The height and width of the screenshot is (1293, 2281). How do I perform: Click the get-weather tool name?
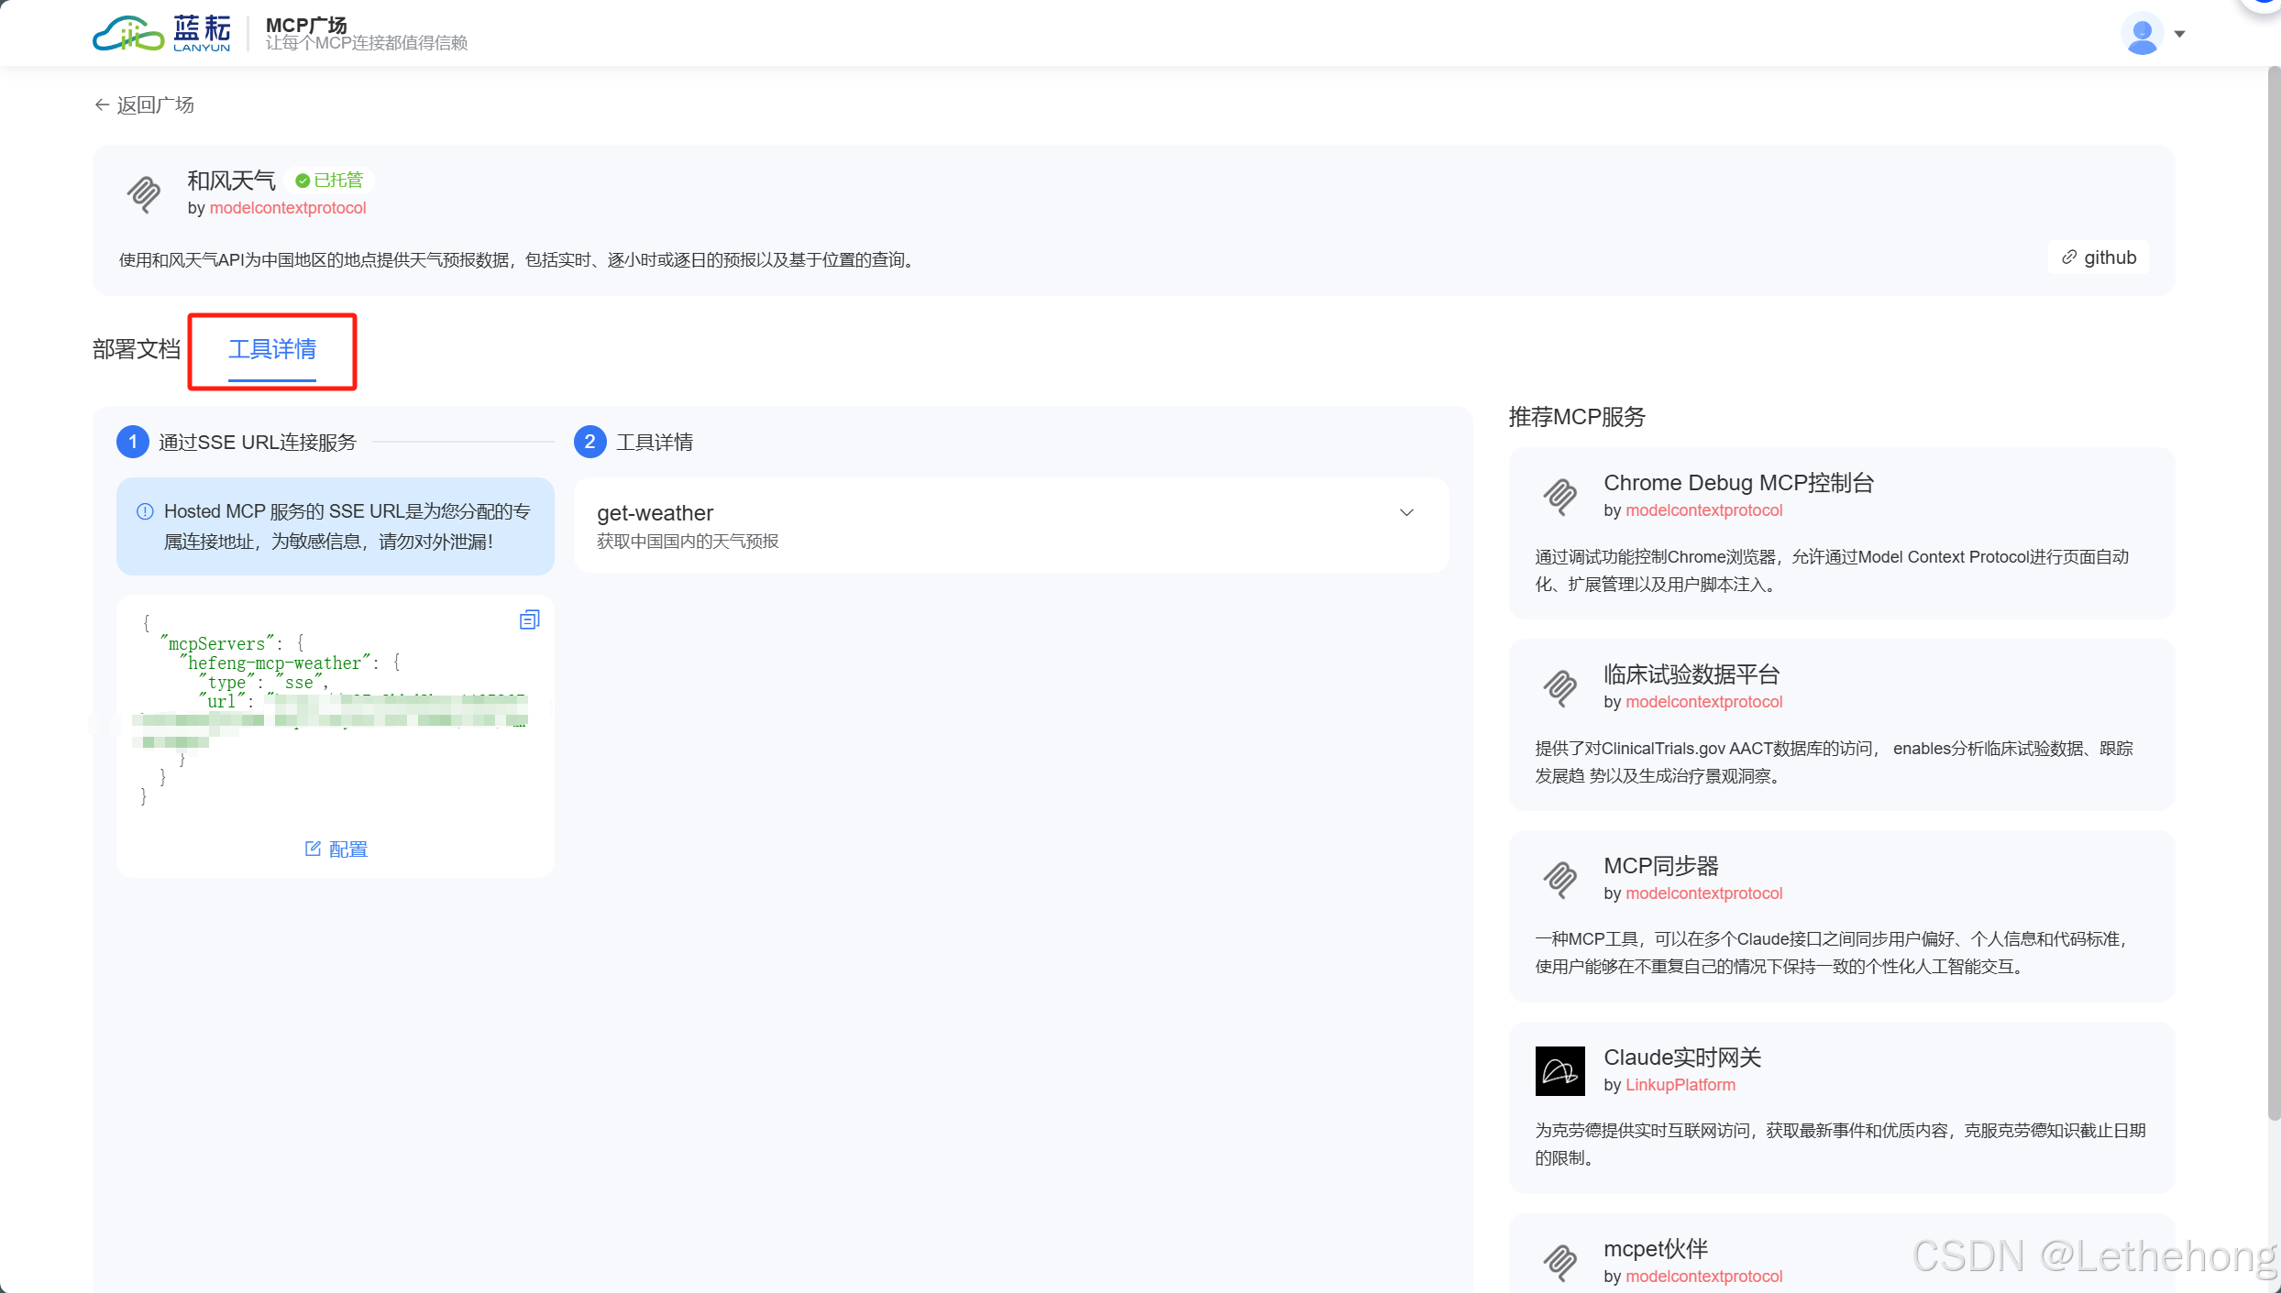pyautogui.click(x=655, y=513)
